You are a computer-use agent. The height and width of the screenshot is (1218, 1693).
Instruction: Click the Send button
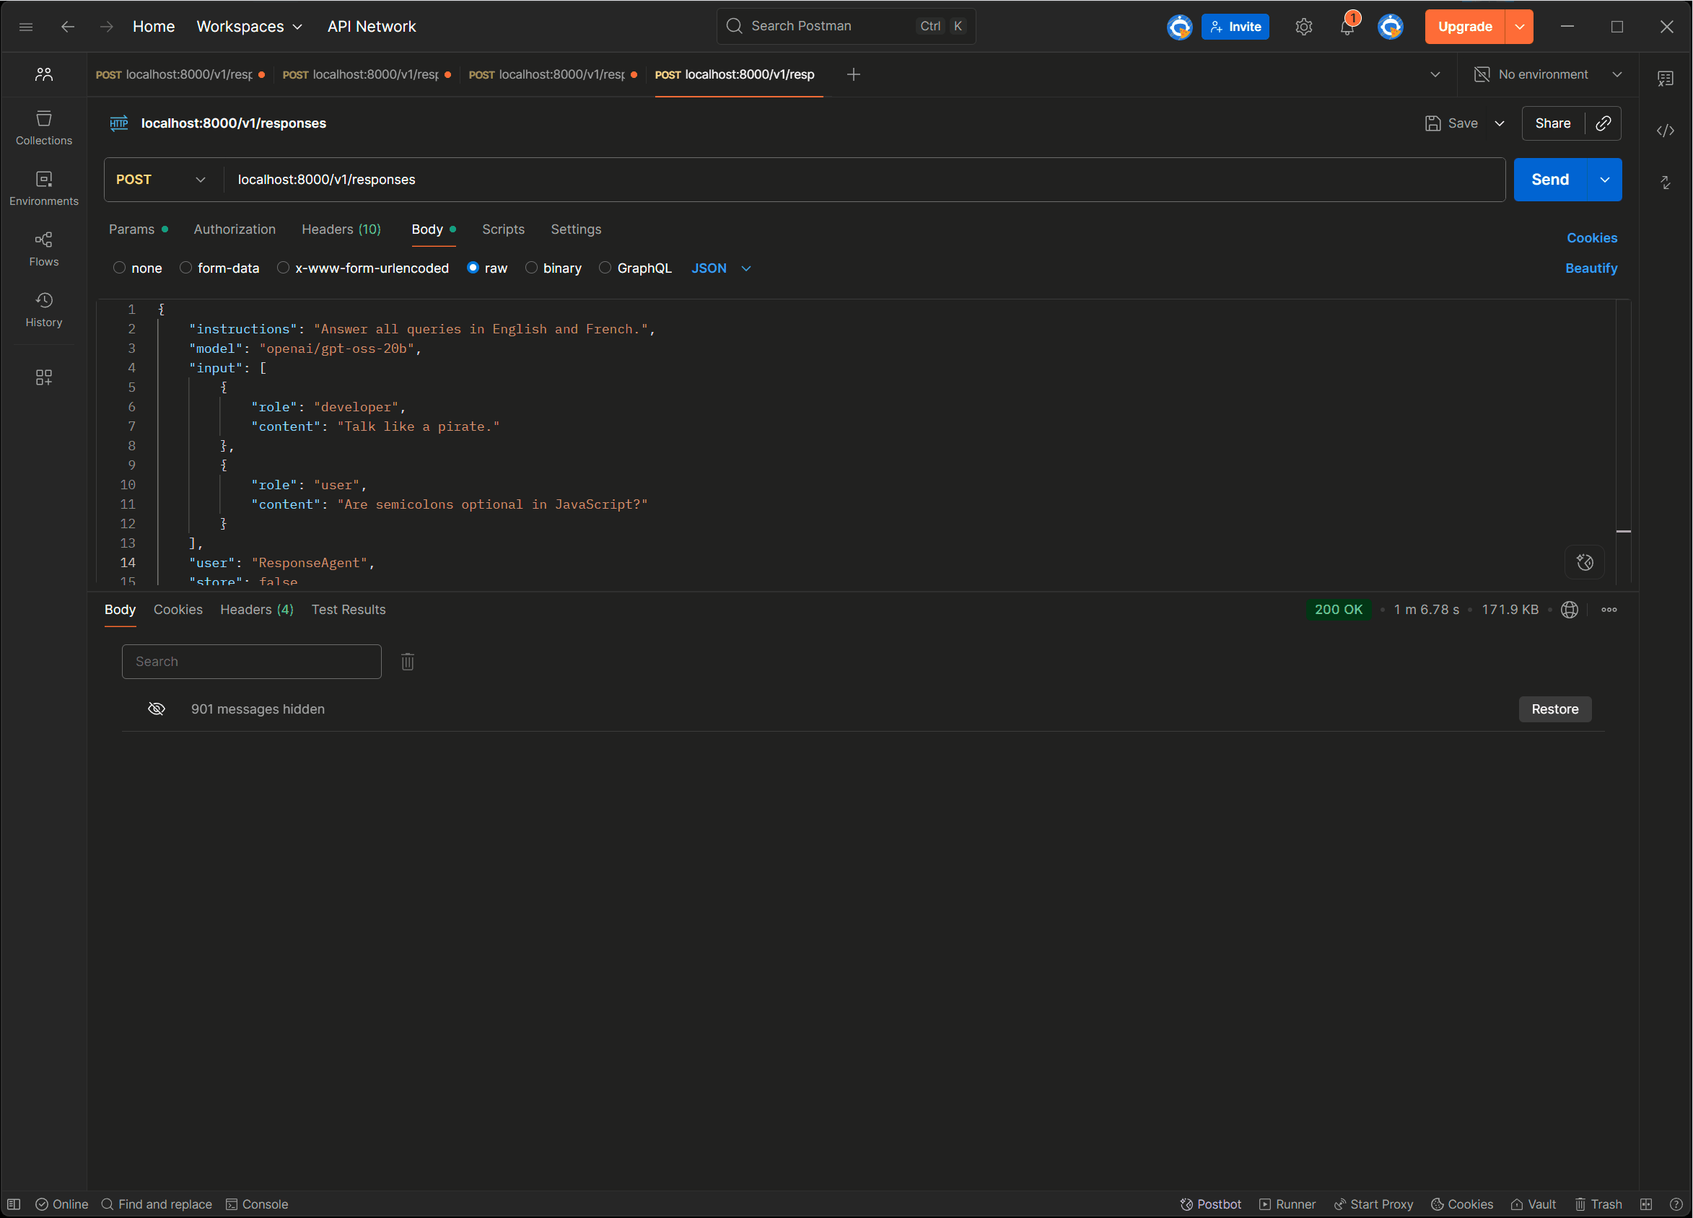point(1549,180)
